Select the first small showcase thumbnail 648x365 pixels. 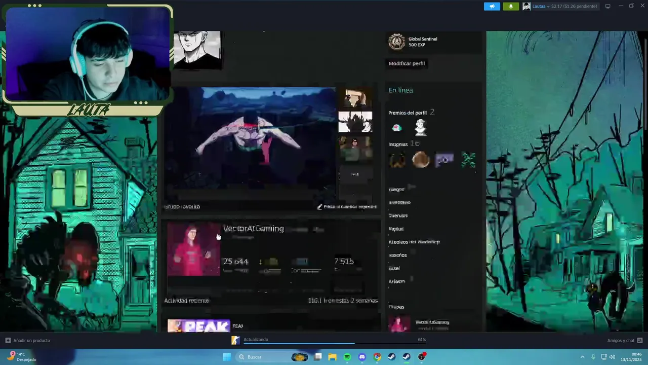(x=355, y=98)
